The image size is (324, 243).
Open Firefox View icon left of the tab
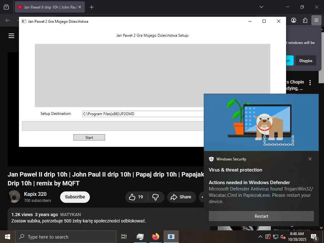[6, 7]
